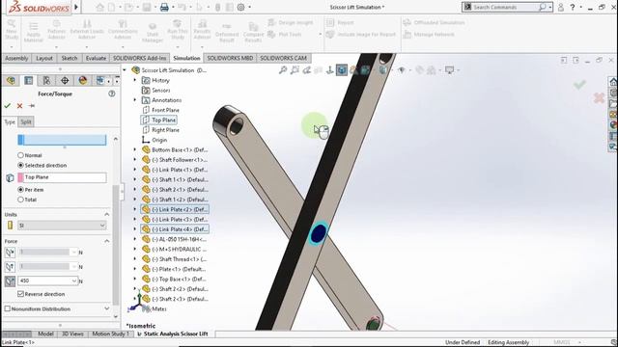The width and height of the screenshot is (618, 347).
Task: Enable Nonuniform Distribution checkbox
Action: coord(8,308)
